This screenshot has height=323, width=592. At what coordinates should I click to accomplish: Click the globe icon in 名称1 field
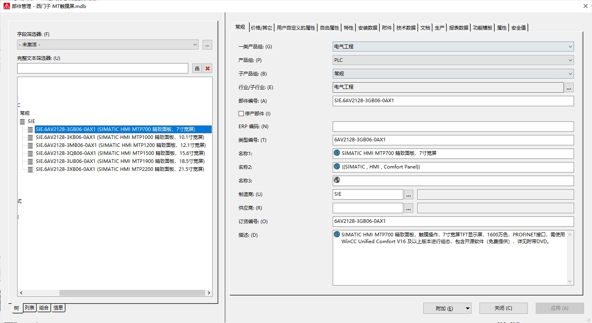pos(337,153)
